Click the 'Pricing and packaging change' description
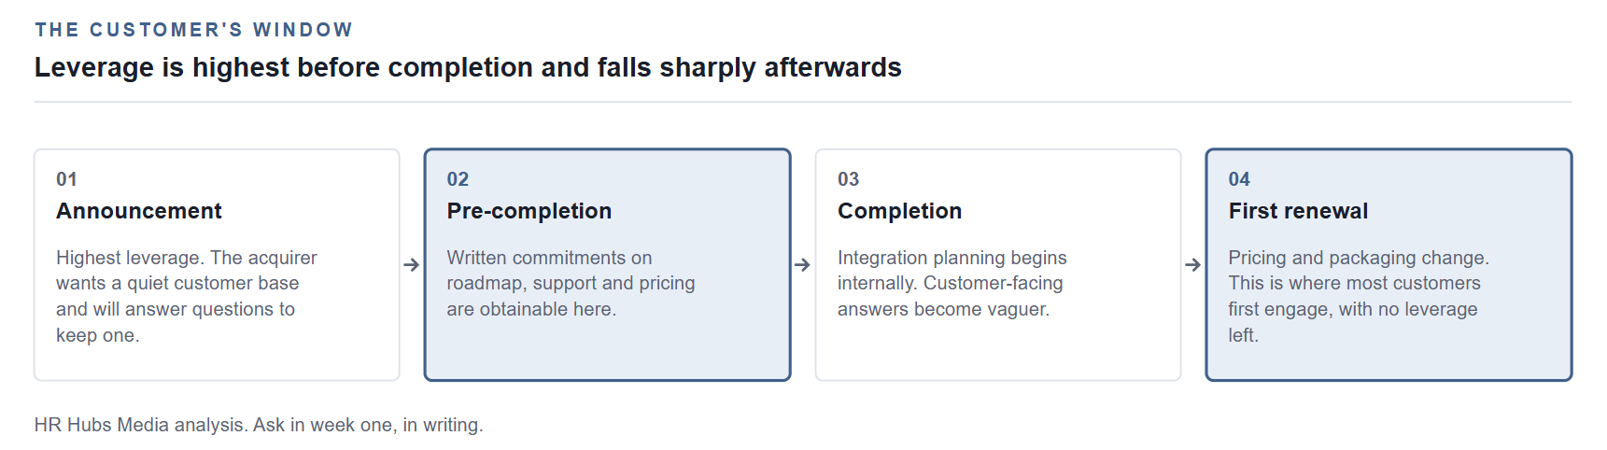This screenshot has width=1607, height=450. point(1359,296)
